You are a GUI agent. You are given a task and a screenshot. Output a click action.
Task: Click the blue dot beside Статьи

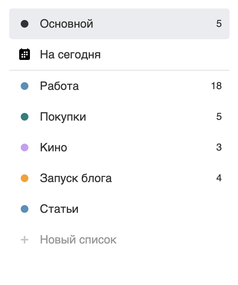25,209
